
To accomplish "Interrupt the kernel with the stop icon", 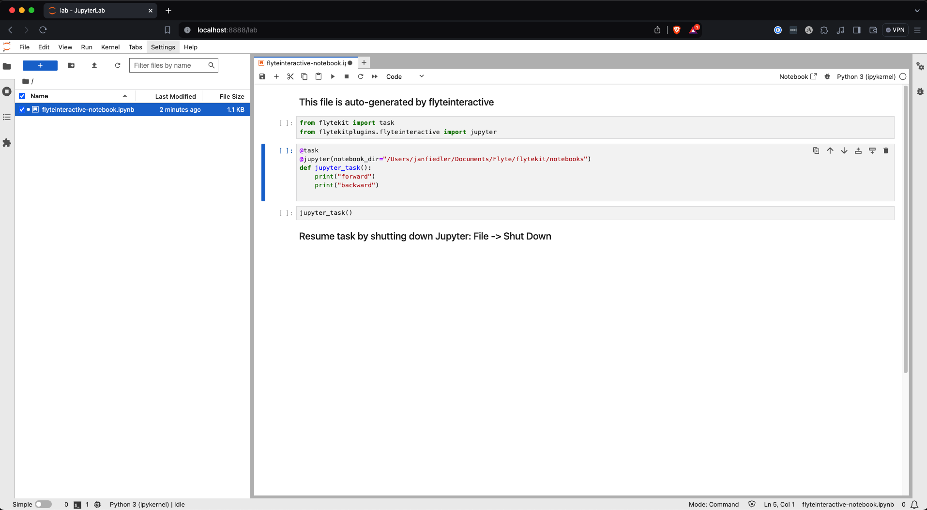I will pos(347,76).
